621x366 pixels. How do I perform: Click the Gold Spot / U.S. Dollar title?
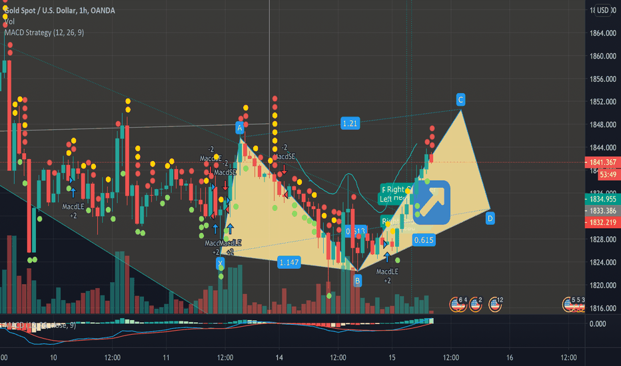click(x=59, y=10)
